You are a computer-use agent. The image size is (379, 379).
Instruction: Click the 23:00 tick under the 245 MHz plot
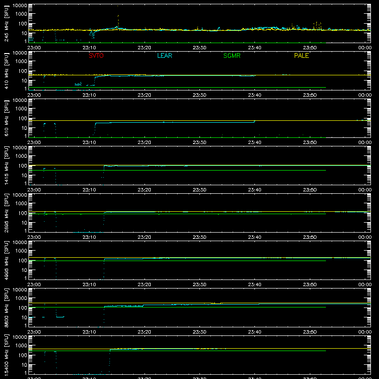point(34,48)
